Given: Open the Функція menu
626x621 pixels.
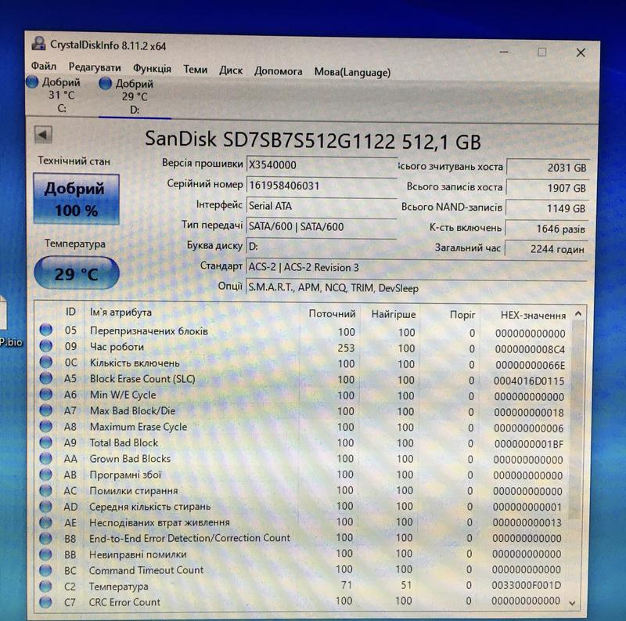Looking at the screenshot, I should click(x=152, y=70).
